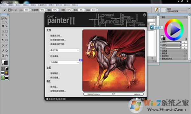Viewport: 191px width, 114px height.
Task: Click the main color swatch in the Colors panel
Action: (x=162, y=37)
